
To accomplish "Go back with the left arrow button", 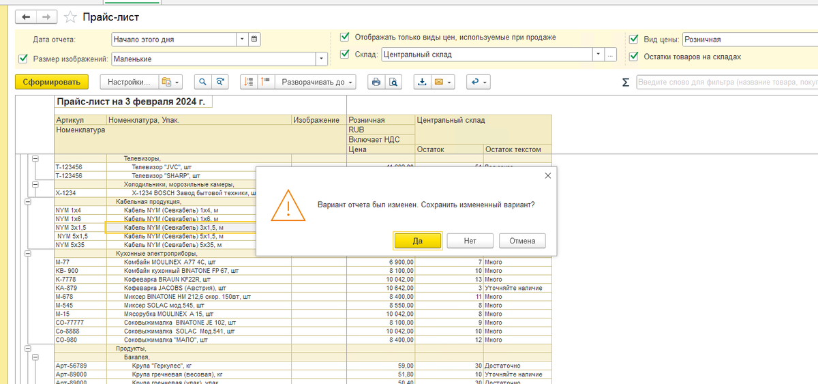I will coord(27,16).
